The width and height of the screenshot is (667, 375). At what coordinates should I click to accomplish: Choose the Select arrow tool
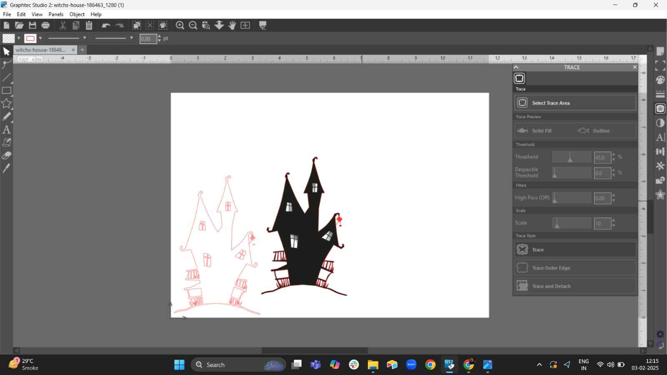pyautogui.click(x=6, y=52)
